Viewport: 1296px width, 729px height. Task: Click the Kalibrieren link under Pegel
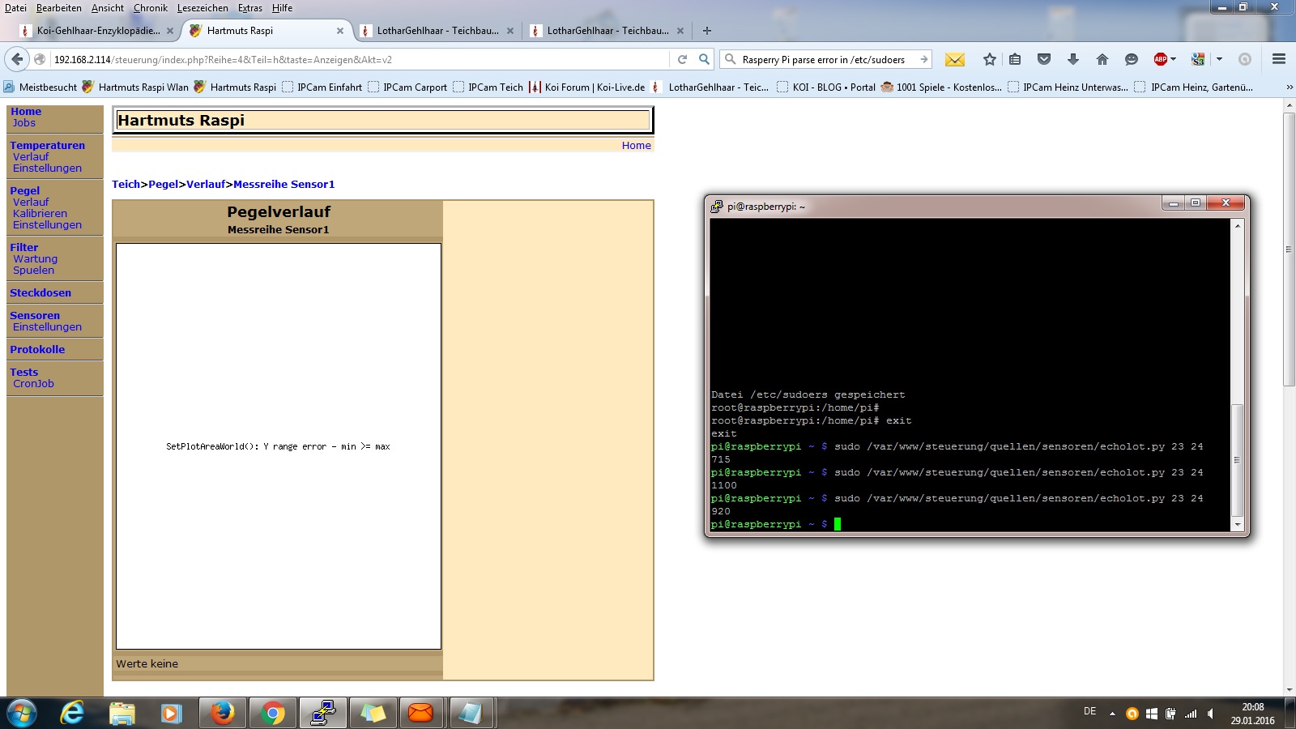point(40,214)
